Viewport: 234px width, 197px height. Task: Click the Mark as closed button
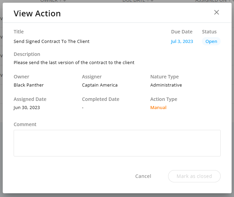pos(194,176)
